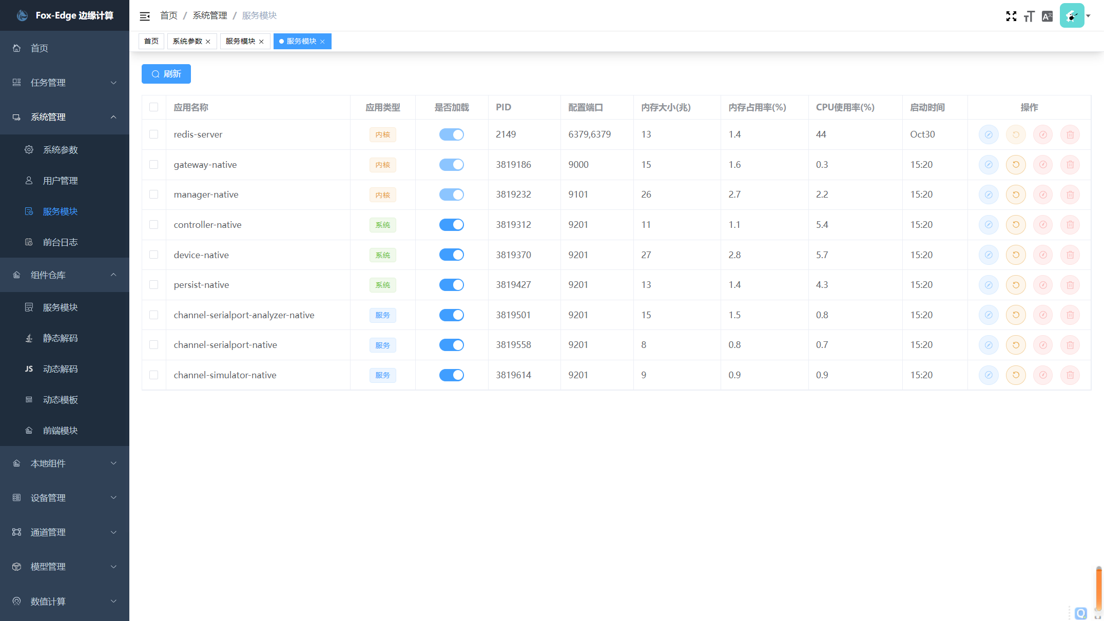The image size is (1104, 621).
Task: Click the red gauge icon for gateway-native
Action: [x=1043, y=165]
